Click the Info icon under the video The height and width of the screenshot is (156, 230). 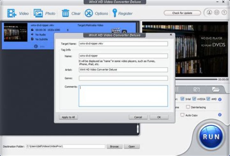click(36, 46)
